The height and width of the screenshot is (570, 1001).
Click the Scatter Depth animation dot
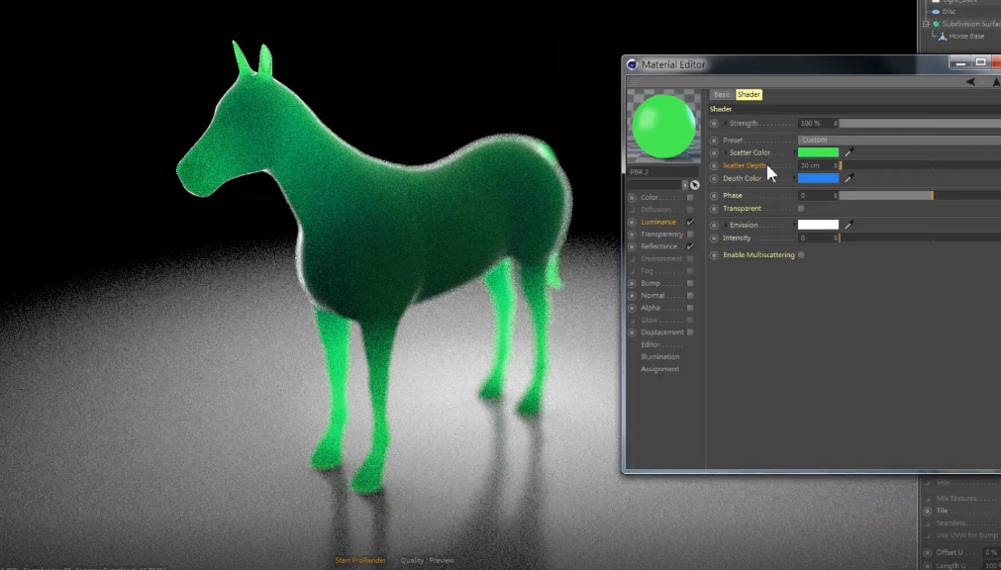[714, 165]
